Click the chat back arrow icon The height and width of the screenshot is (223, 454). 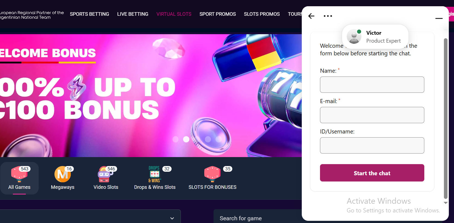(x=311, y=16)
